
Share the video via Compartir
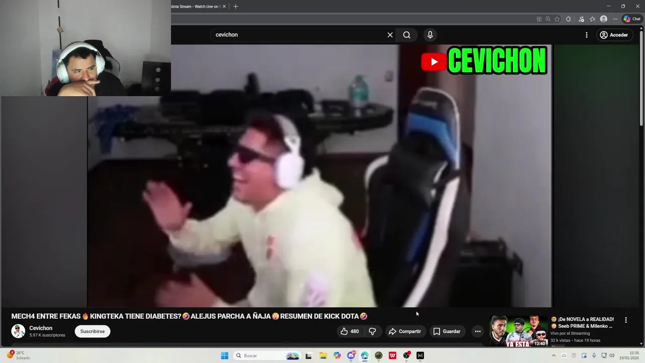pos(405,331)
